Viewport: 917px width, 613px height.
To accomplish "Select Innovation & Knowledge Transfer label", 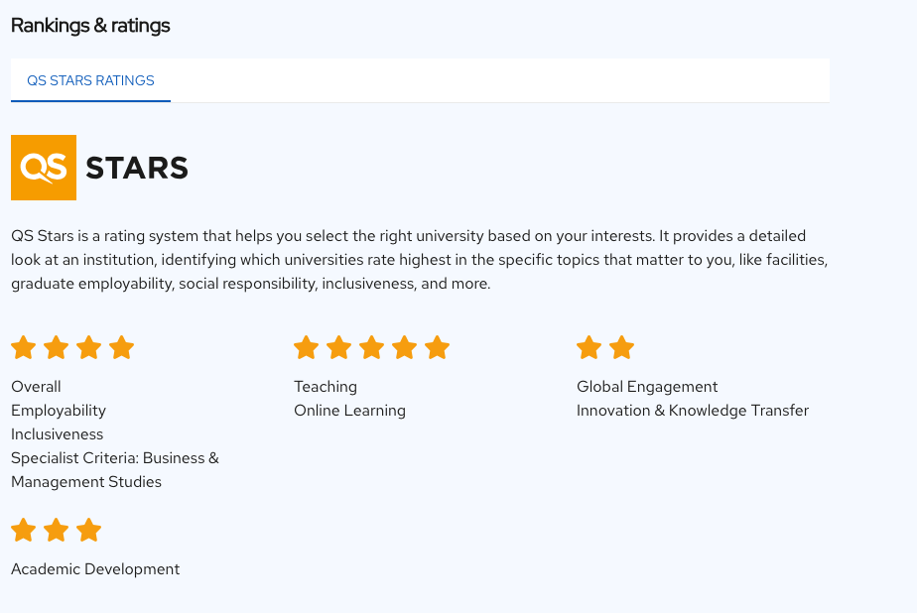I will click(693, 411).
